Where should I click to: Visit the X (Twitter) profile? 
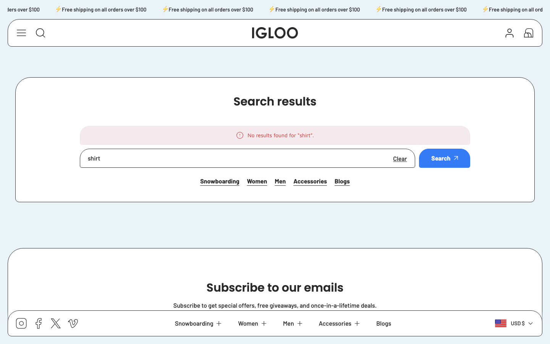[56, 323]
